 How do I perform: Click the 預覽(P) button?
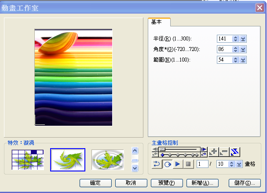click(167, 183)
